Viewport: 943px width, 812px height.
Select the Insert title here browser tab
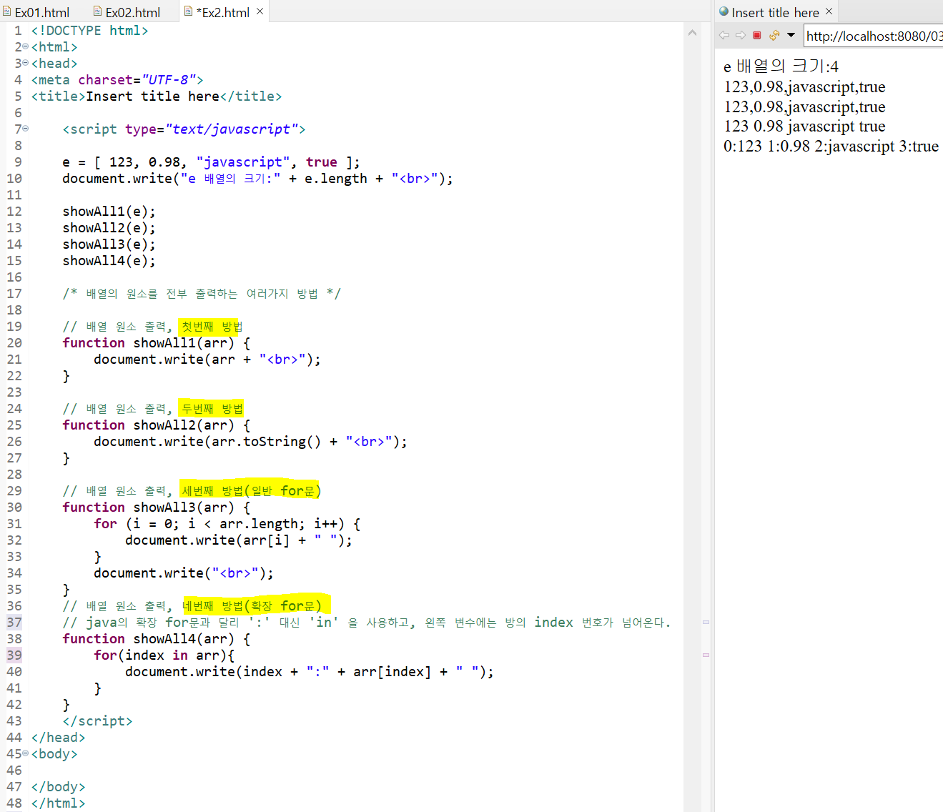(776, 12)
